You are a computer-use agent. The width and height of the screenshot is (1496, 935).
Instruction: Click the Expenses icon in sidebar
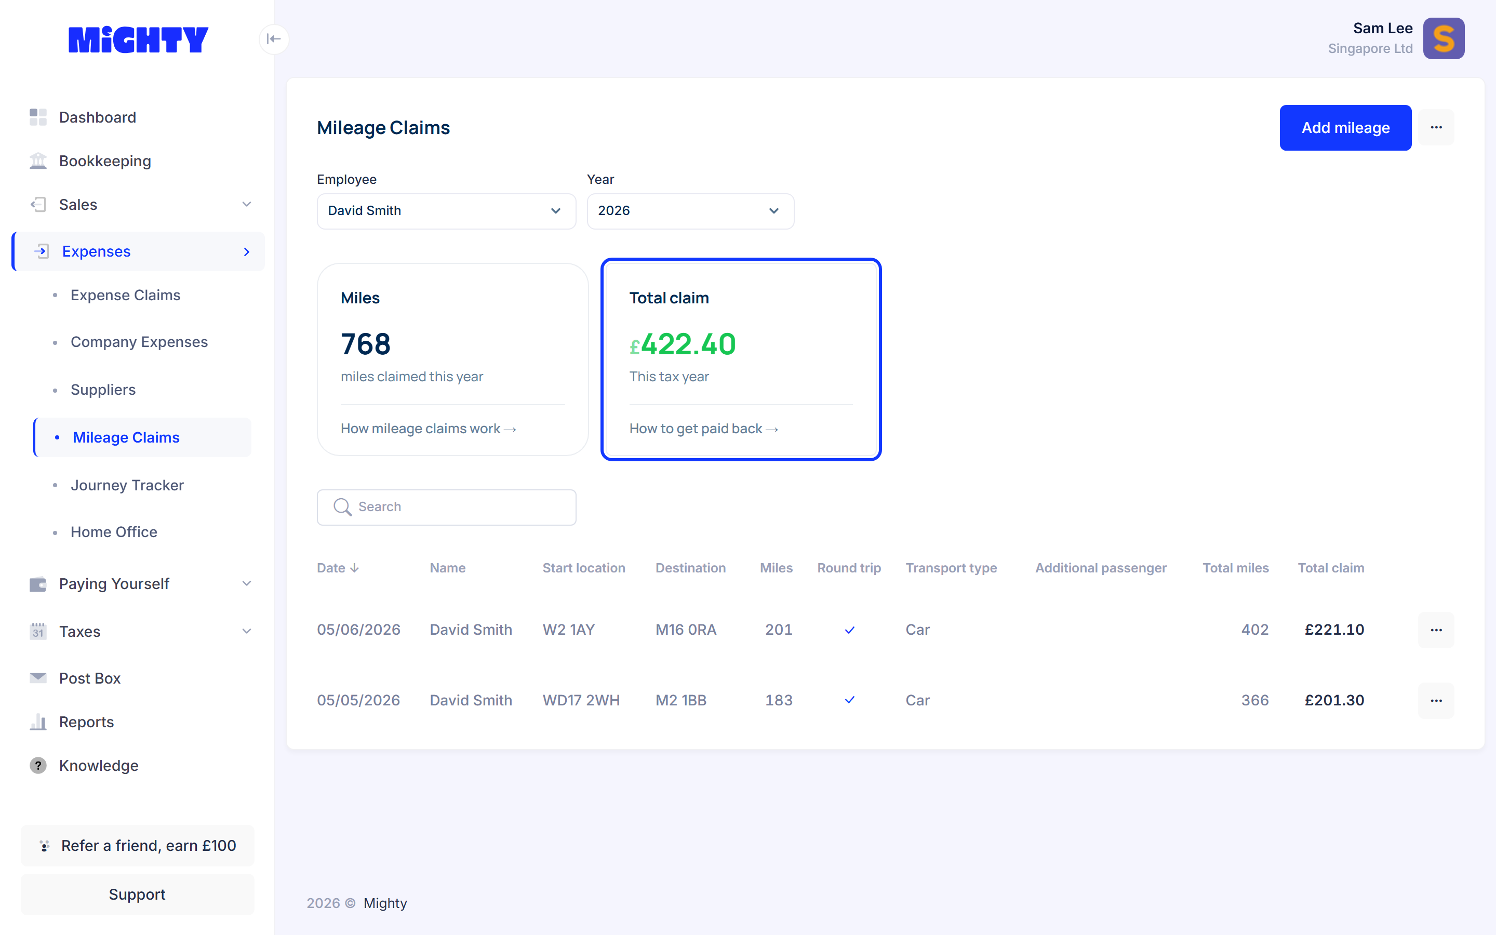(42, 251)
